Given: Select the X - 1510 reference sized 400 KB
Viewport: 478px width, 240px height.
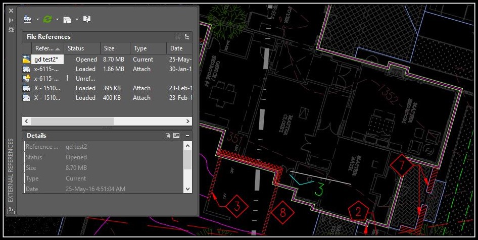Looking at the screenshot, I should (107, 98).
